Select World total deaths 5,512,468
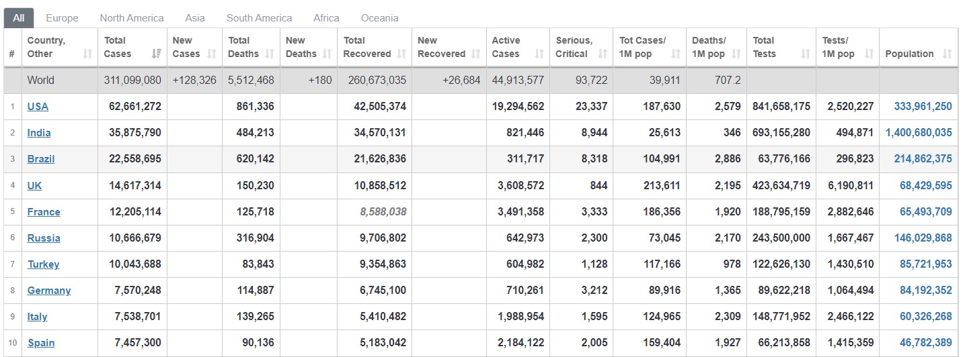The image size is (965, 357). pos(251,80)
